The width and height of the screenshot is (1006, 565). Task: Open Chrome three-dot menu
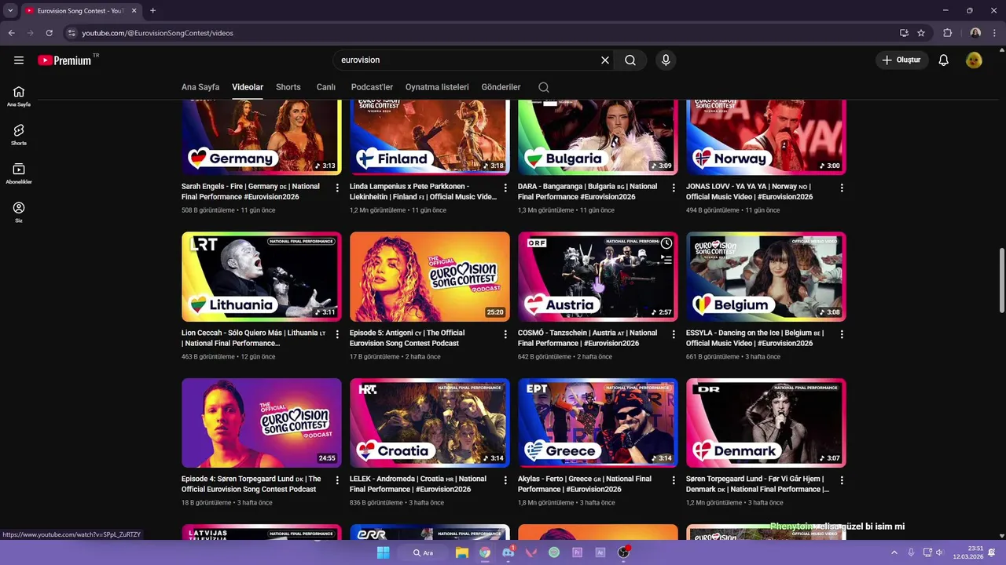pyautogui.click(x=995, y=33)
